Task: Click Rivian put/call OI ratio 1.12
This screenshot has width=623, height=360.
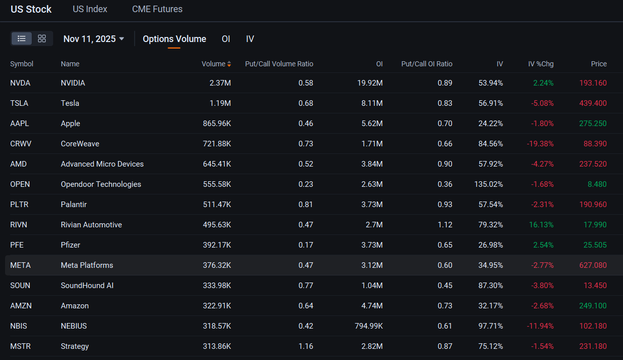Action: coord(445,225)
